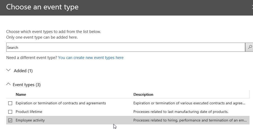The image size is (253, 129).
Task: Sort by the Description column header
Action: [143, 94]
